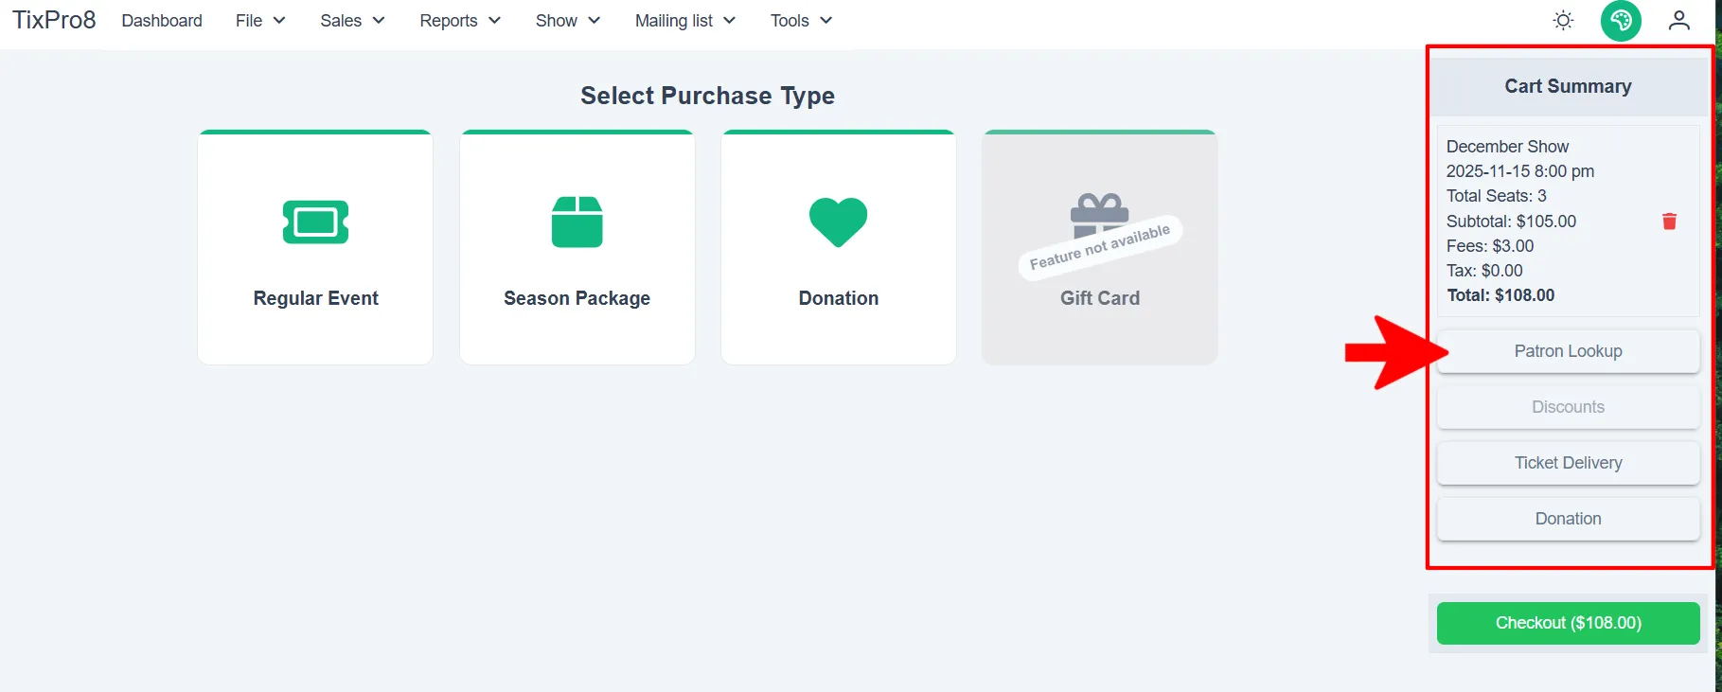
Task: Open the user profile icon
Action: (1678, 20)
